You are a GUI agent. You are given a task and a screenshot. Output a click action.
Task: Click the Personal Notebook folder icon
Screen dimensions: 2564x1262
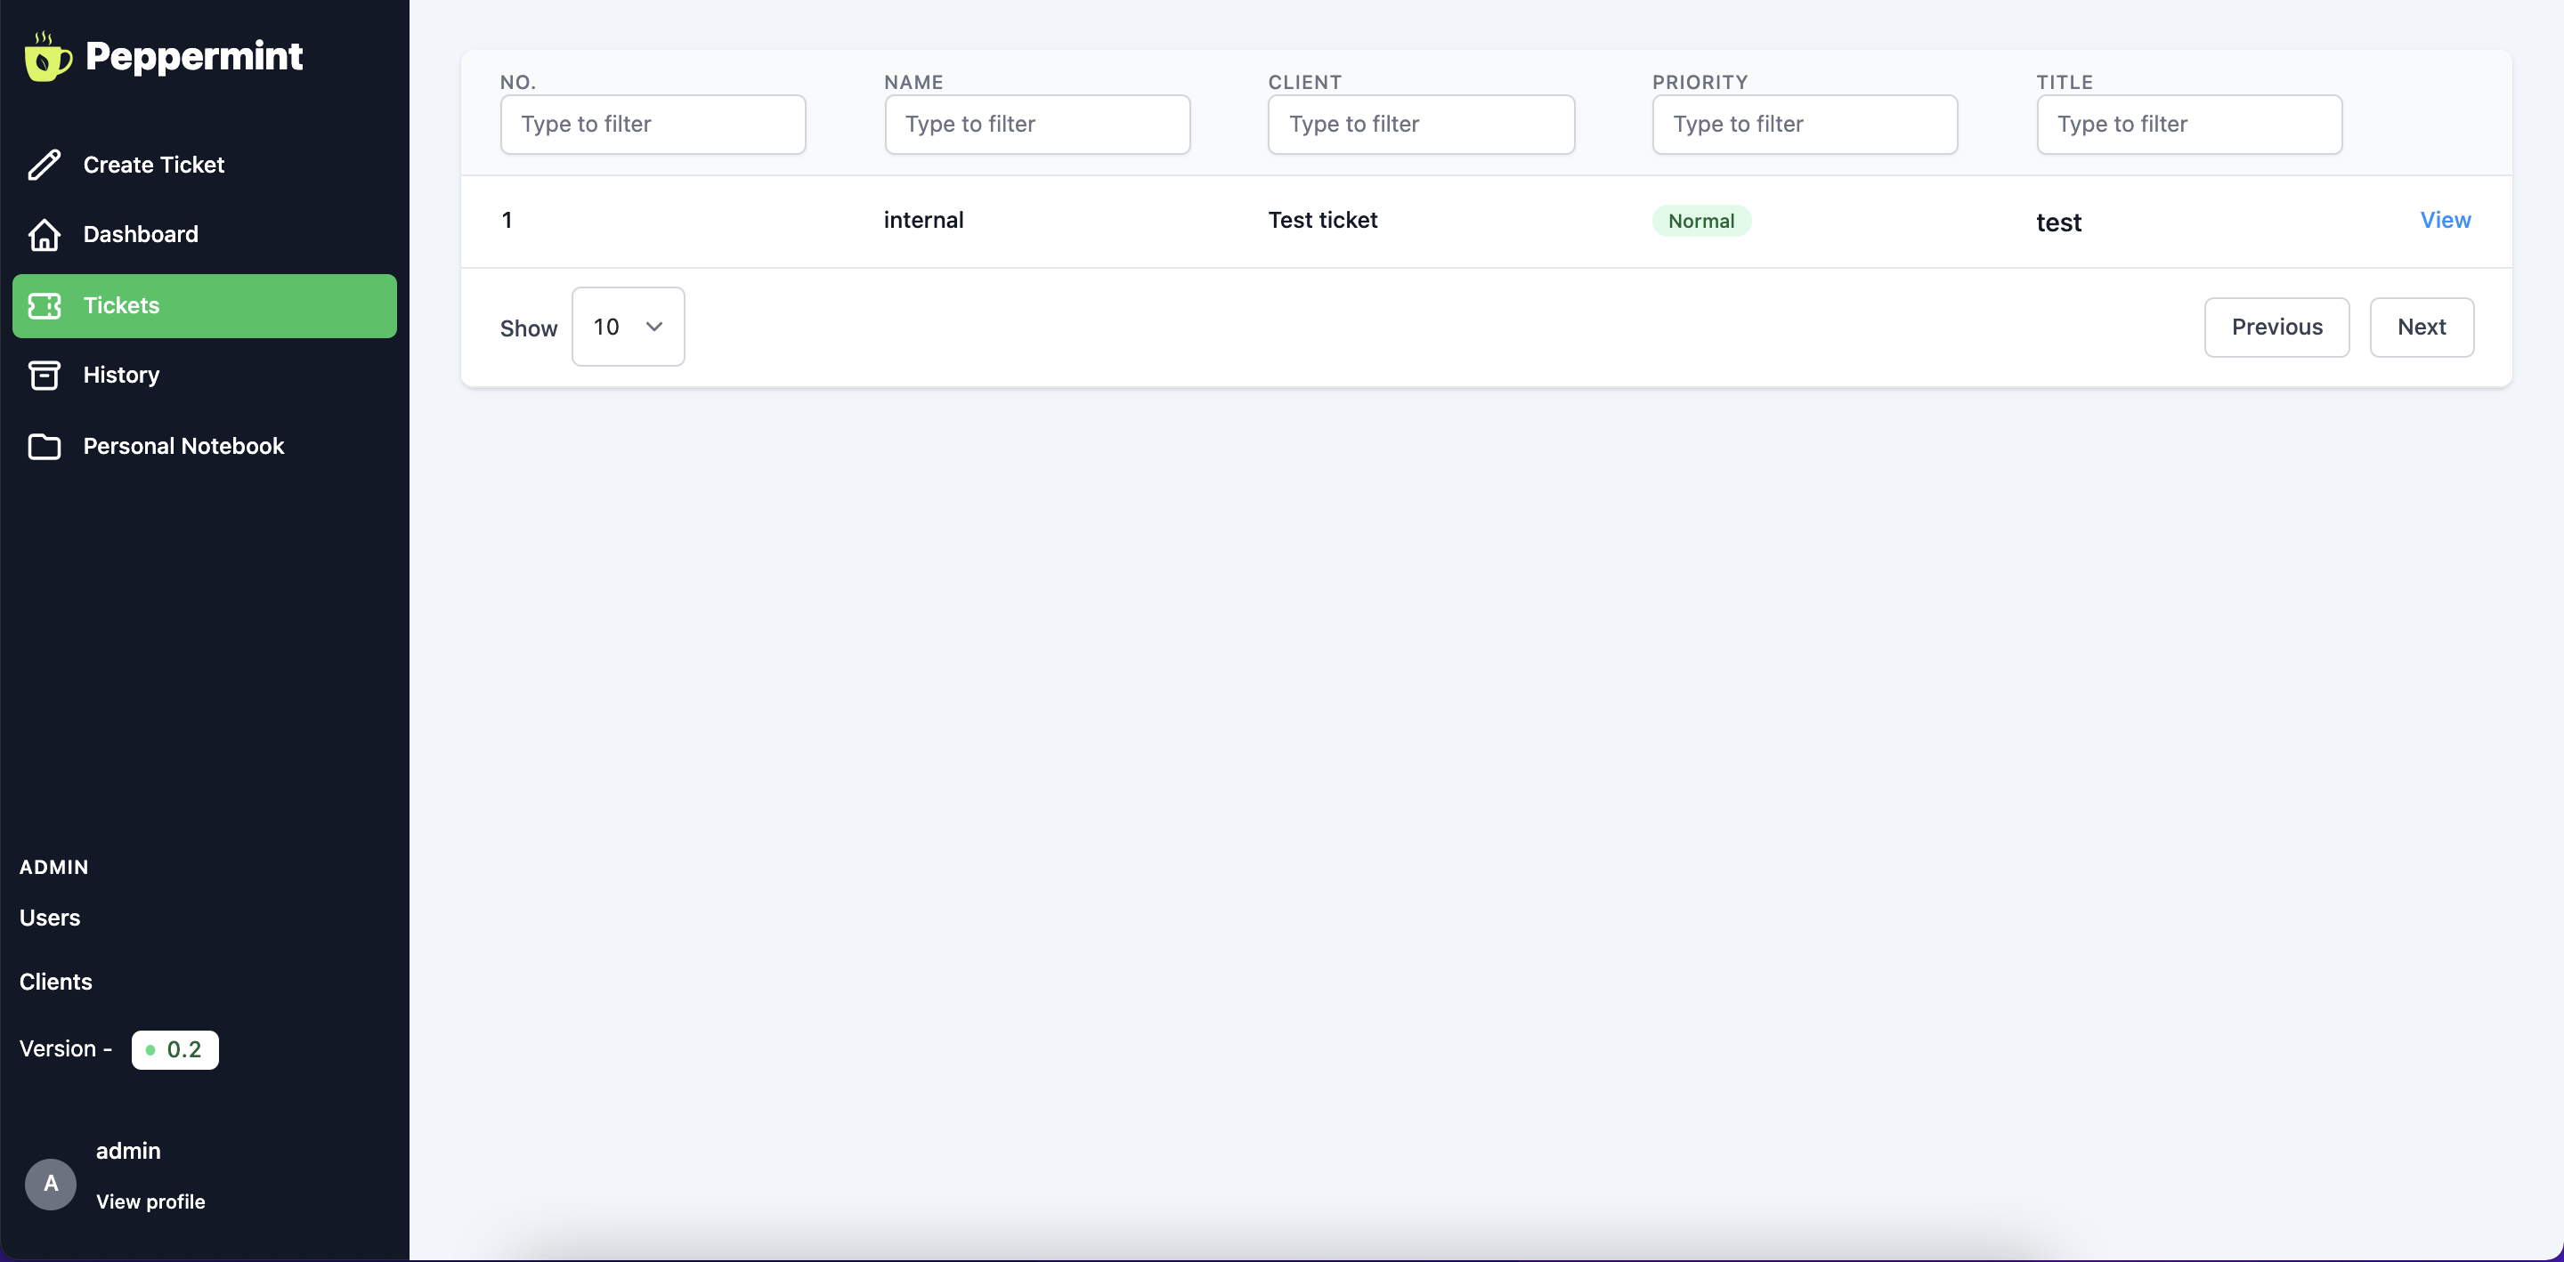(44, 447)
